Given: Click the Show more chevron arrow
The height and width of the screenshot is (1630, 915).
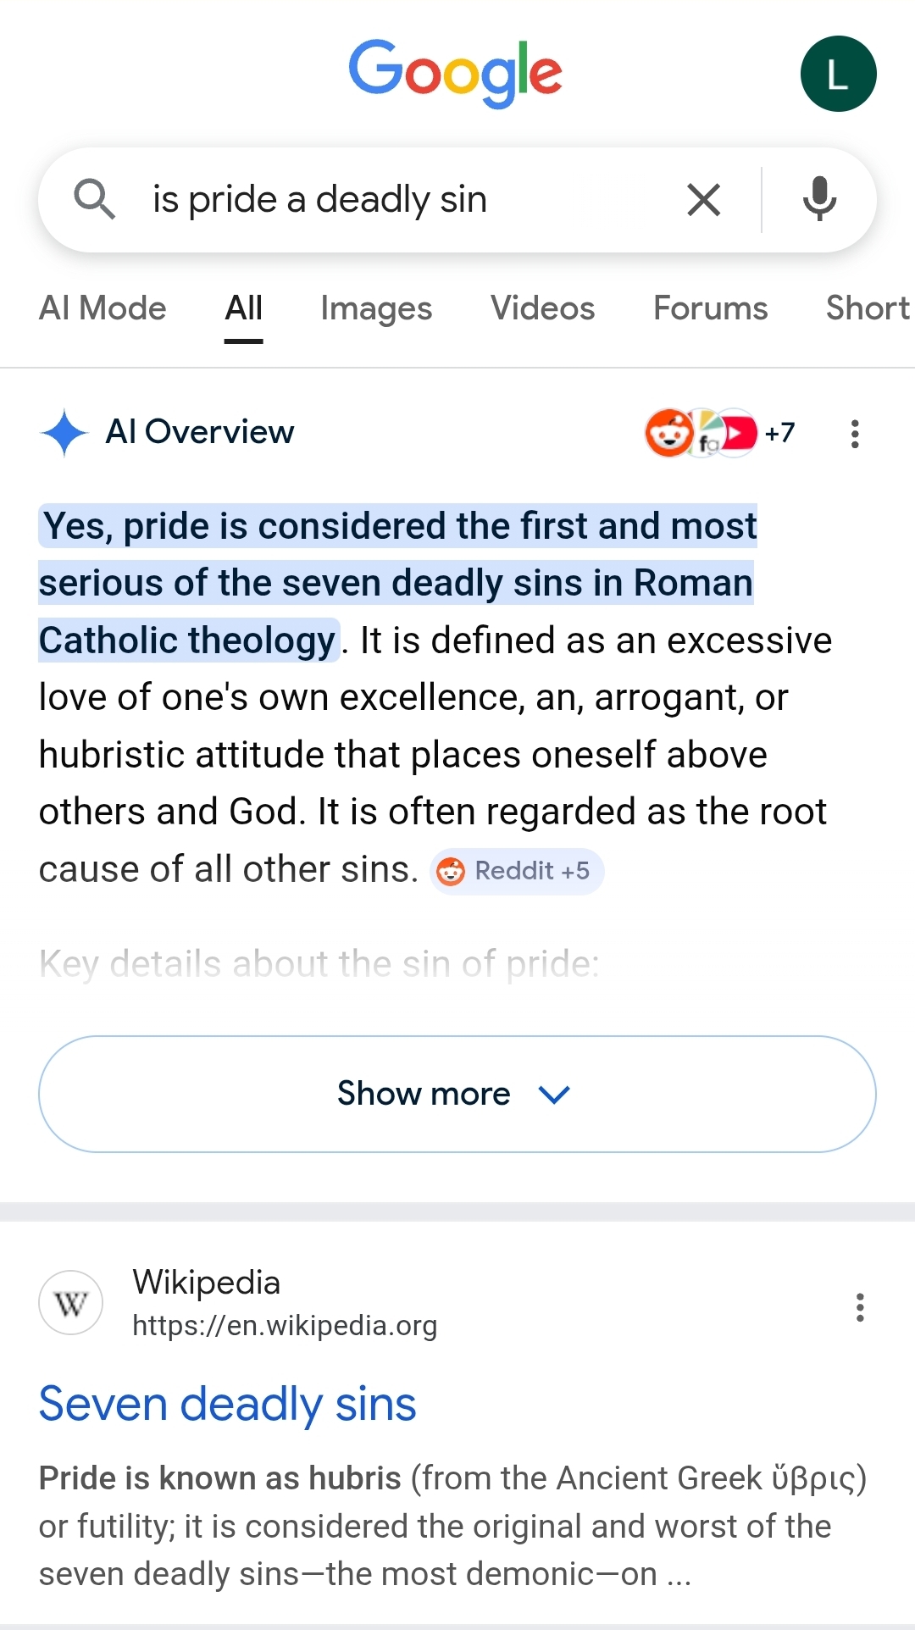Looking at the screenshot, I should point(554,1095).
